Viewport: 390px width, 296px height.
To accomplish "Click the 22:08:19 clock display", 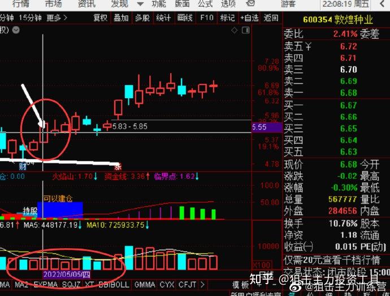I will [x=346, y=4].
